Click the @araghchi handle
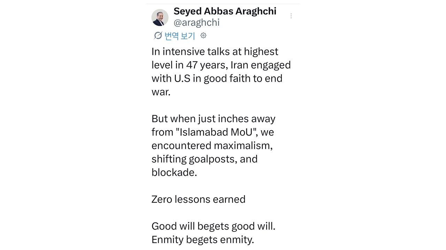Screen dimensions: 446x250 197,23
